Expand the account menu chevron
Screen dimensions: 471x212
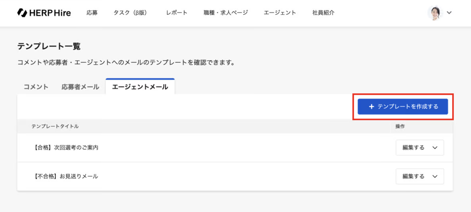pos(449,13)
